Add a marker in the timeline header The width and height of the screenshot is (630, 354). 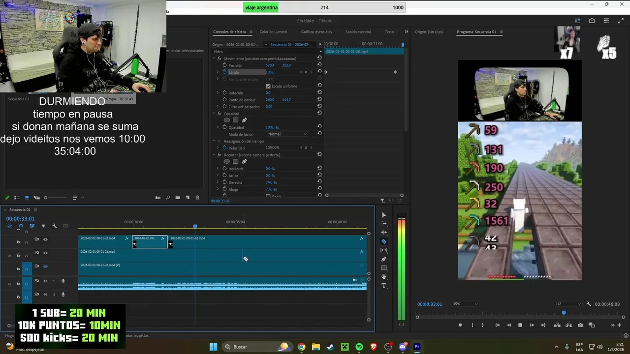tap(43, 226)
